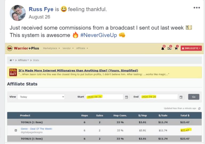Click the #NeverGiveUp hashtag

[x=99, y=35]
